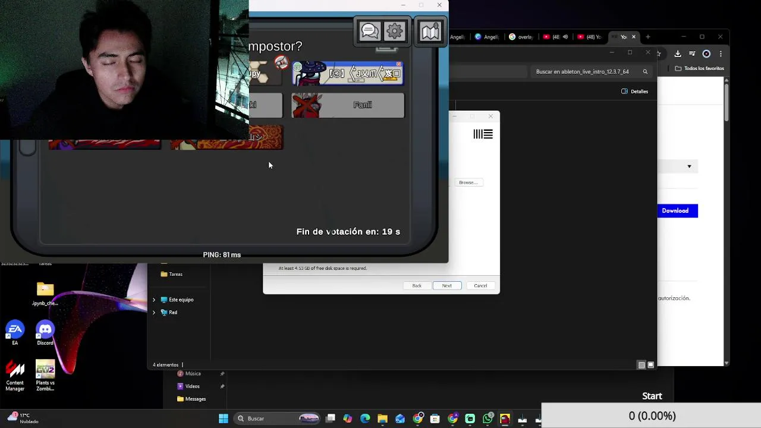Open Among Us from the taskbar
This screenshot has width=761, height=428.
point(505,418)
